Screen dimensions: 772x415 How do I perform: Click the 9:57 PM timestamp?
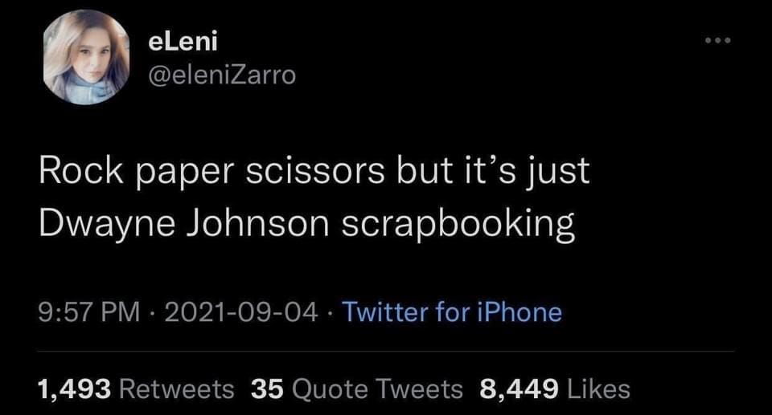tap(89, 311)
